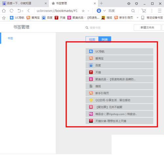The width and height of the screenshot is (164, 159).
Task: Click the 唯品会 favicon in list
Action: click(91, 114)
